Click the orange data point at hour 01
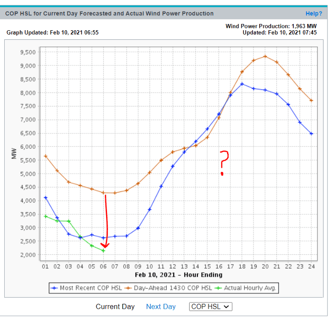The image size is (336, 324). pos(46,156)
